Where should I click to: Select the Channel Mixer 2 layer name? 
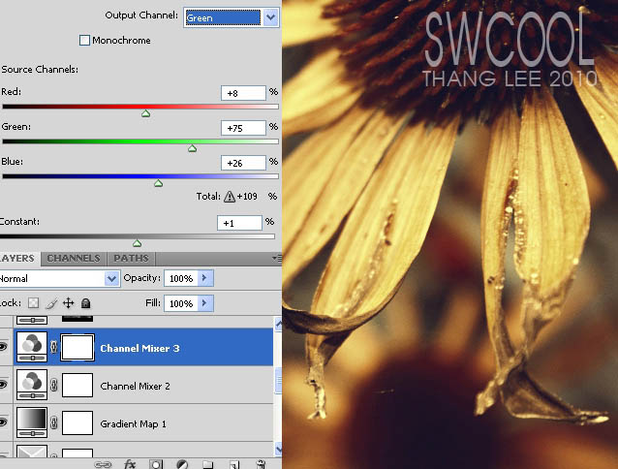click(x=135, y=386)
